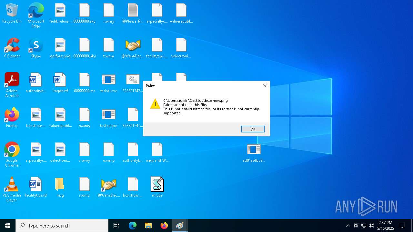
Task: Select the valuerepubl... image thumbnail file
Action: click(60, 118)
